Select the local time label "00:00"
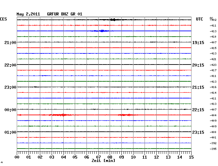The height and width of the screenshot is (166, 218). (x=10, y=110)
